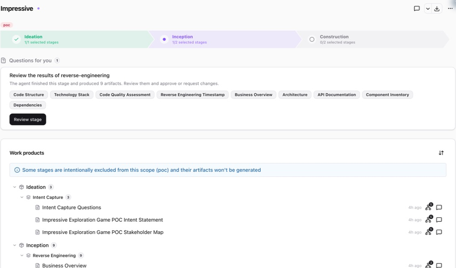Select the Ideation phase tab
The height and width of the screenshot is (268, 456).
tap(75, 39)
